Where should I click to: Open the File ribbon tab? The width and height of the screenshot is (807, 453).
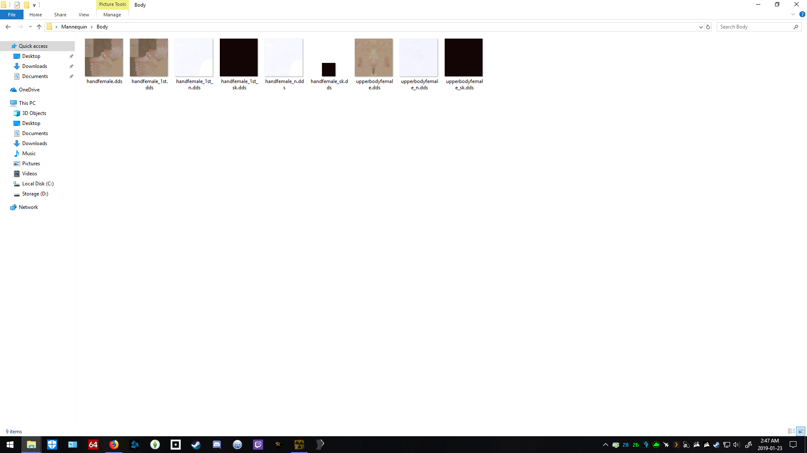click(x=12, y=15)
